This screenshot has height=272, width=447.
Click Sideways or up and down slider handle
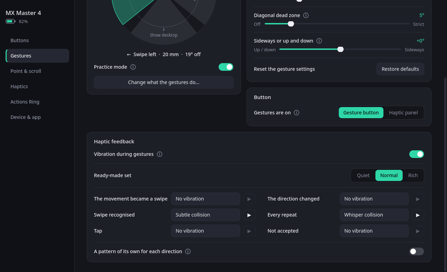[340, 49]
